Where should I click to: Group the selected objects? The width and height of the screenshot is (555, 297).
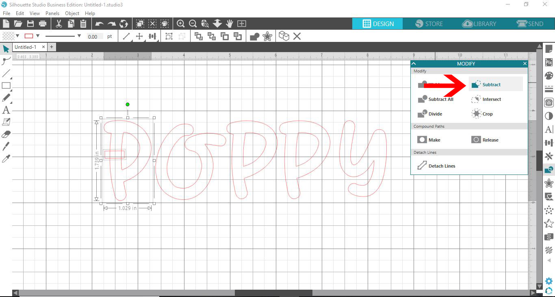(x=169, y=36)
